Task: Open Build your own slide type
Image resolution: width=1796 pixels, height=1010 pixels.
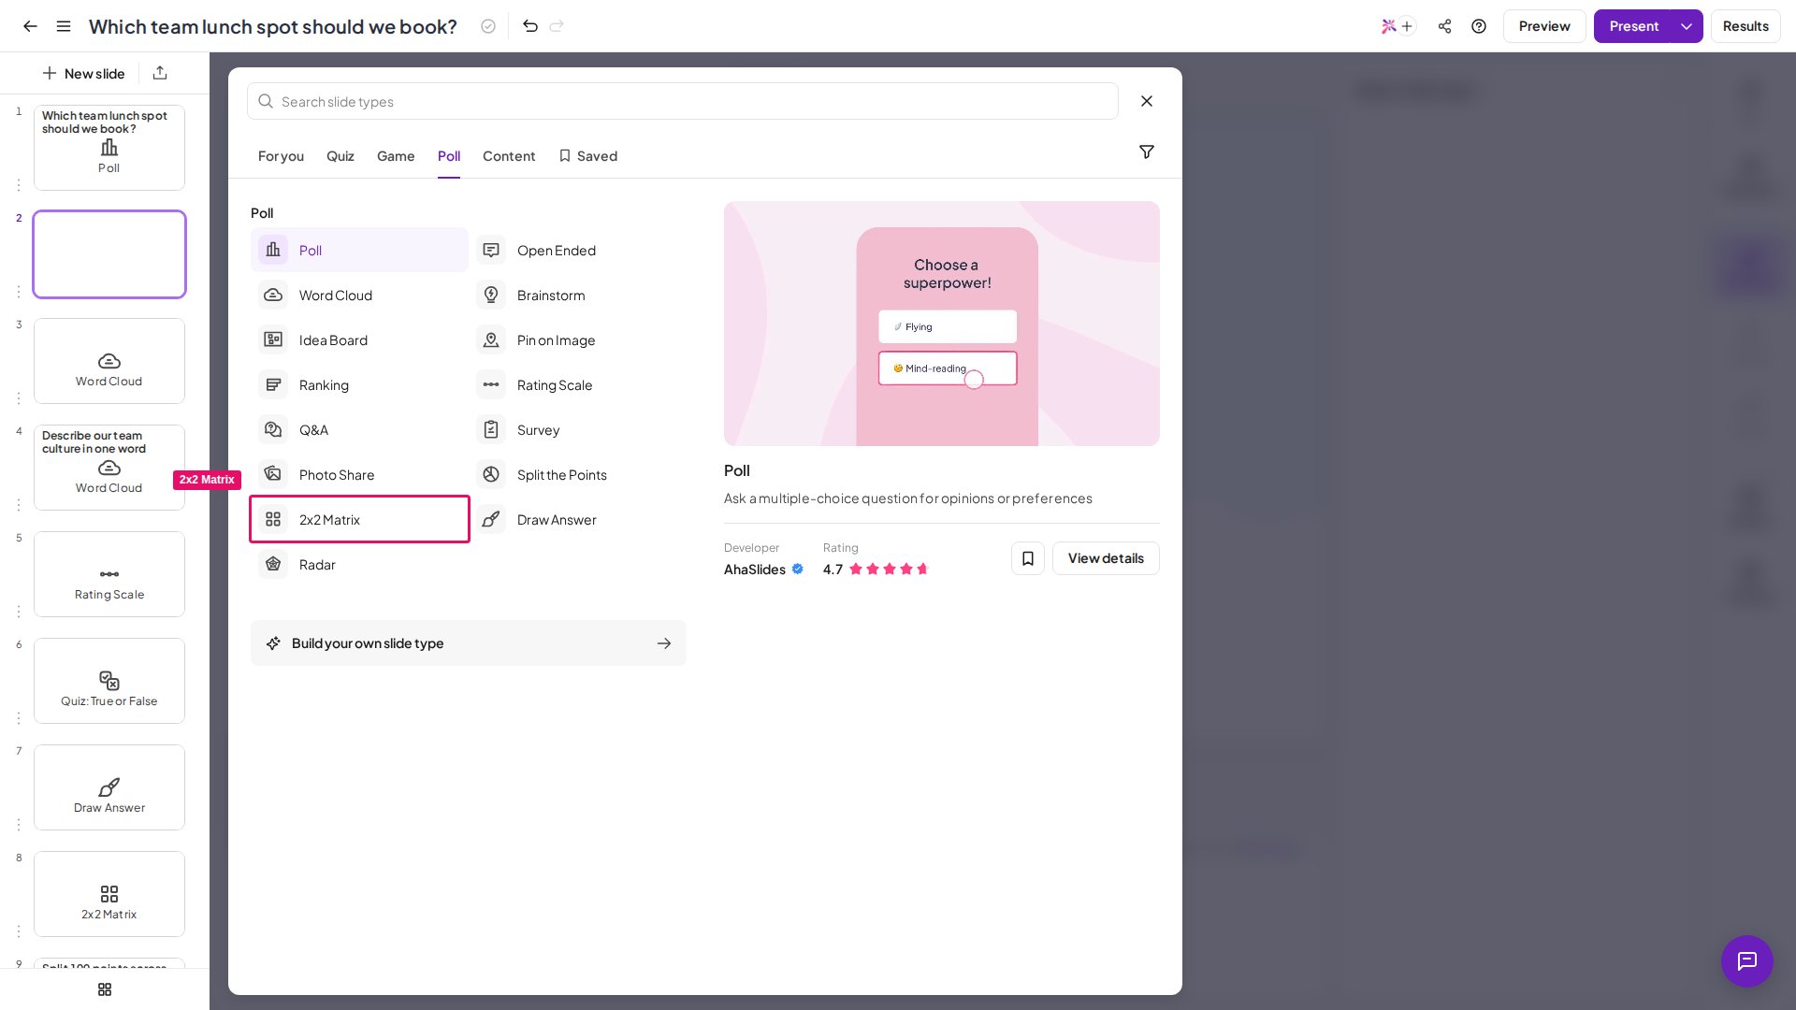Action: point(469,643)
